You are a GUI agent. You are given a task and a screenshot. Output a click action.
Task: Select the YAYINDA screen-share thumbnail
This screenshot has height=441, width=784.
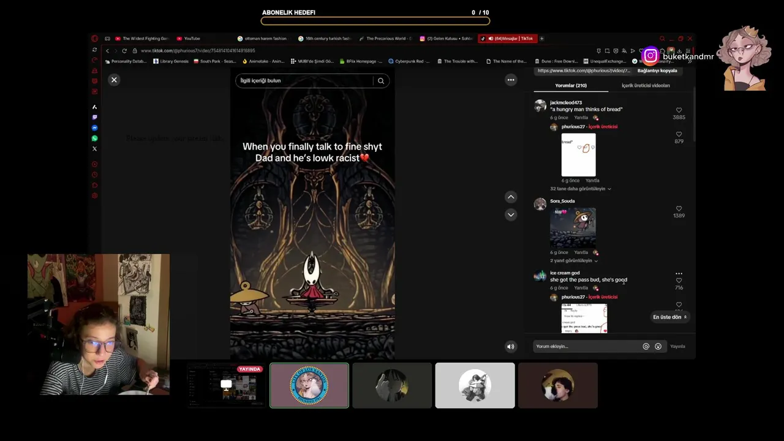coord(226,385)
